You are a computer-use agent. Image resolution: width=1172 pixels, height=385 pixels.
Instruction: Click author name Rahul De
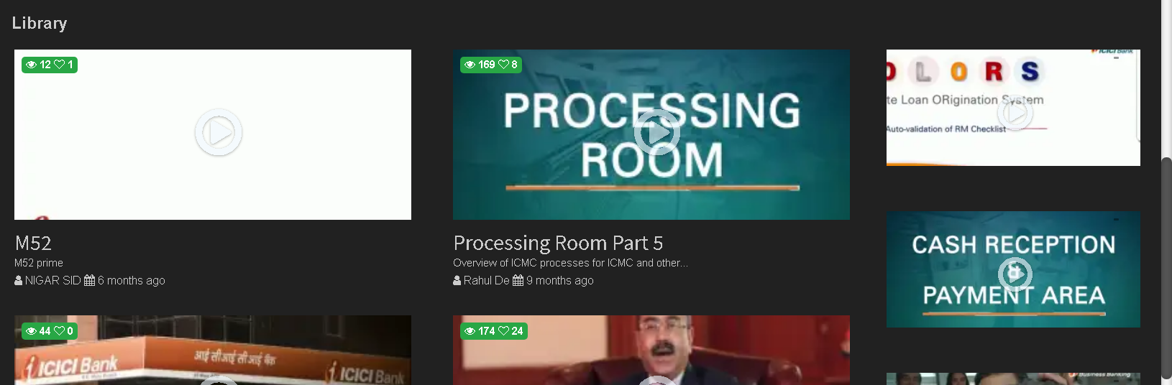(486, 281)
